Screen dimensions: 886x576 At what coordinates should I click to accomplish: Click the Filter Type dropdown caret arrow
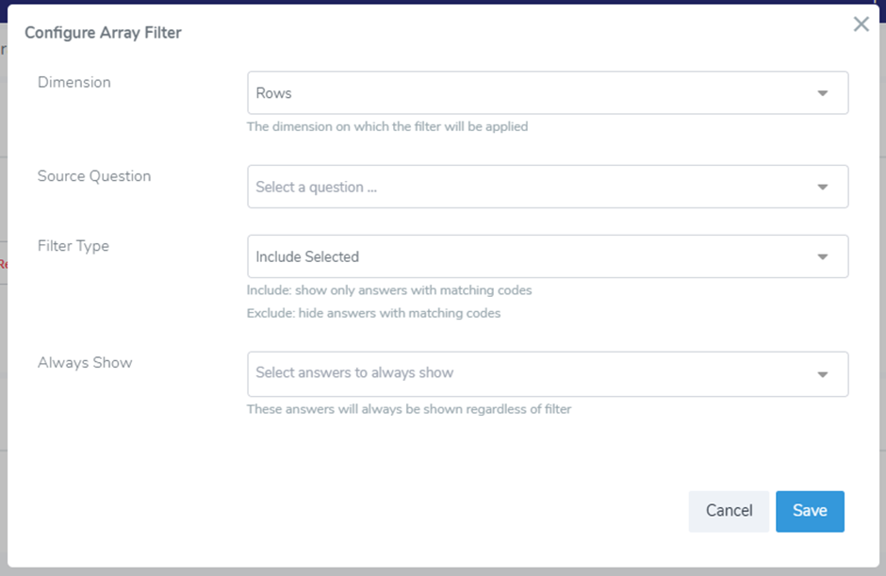pyautogui.click(x=822, y=256)
